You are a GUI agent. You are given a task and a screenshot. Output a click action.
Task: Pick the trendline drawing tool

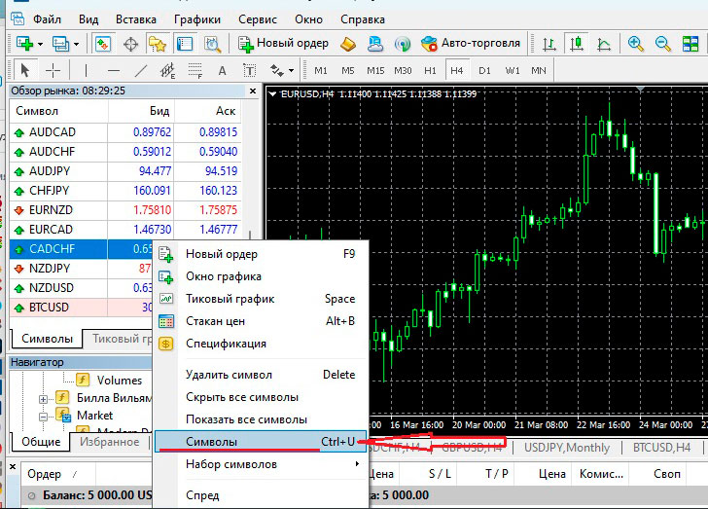142,70
